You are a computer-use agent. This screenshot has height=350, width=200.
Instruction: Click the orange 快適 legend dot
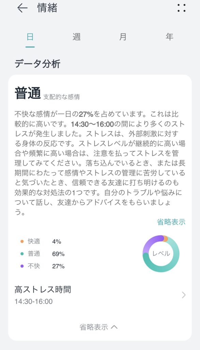22,241
